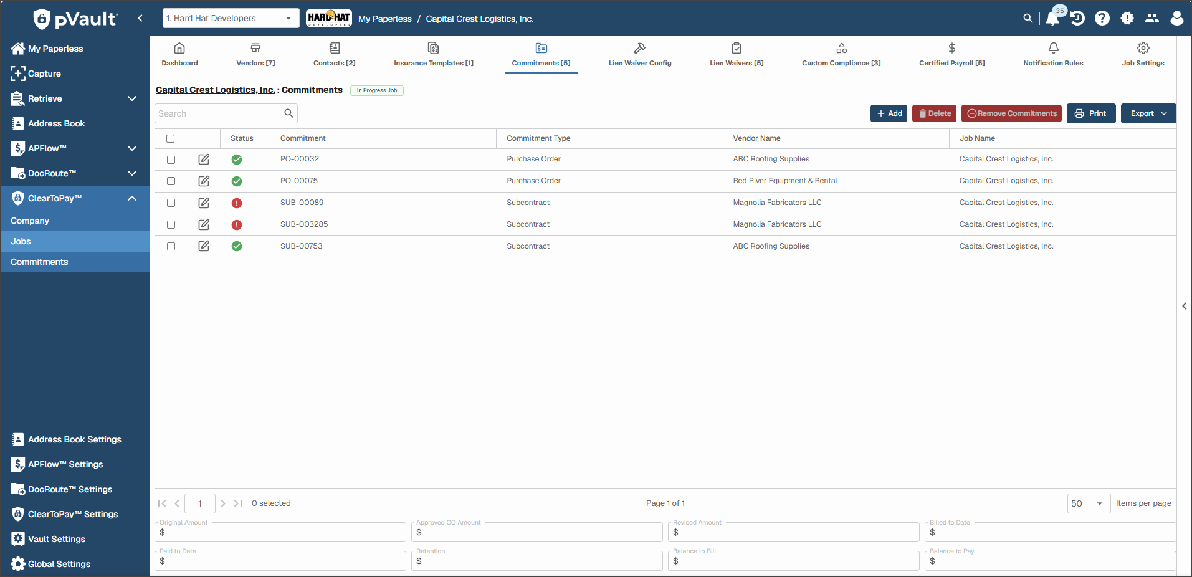1192x577 pixels.
Task: Collapse sidebar using arrow next to pVault logo
Action: click(140, 18)
